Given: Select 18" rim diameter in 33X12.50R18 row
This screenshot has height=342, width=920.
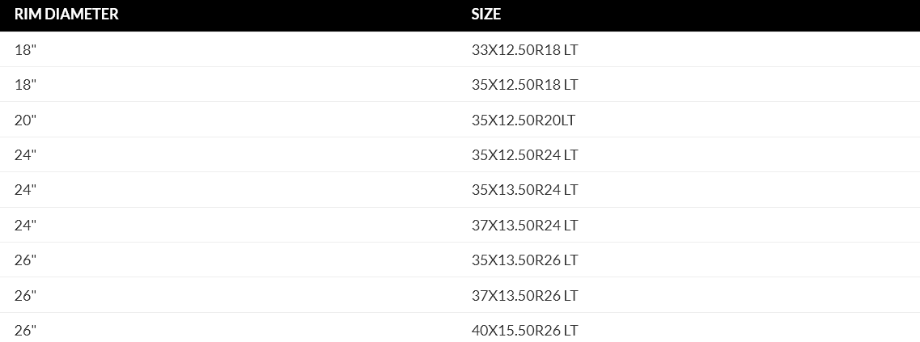Looking at the screenshot, I should (x=25, y=49).
